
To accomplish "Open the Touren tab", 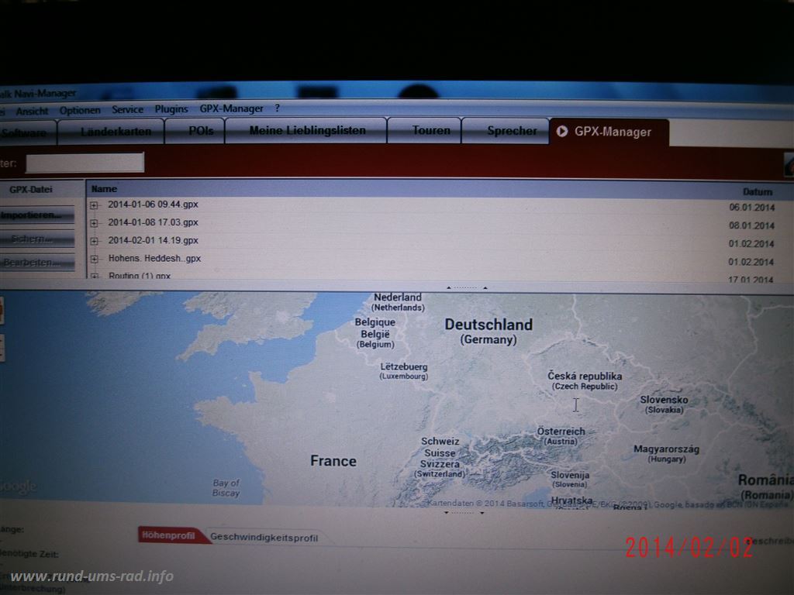I will tap(430, 130).
